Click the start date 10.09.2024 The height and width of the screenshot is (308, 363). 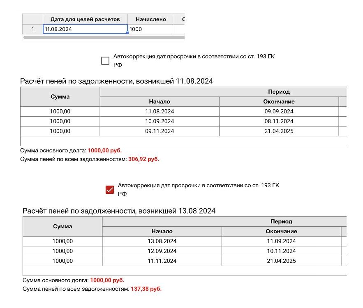[160, 122]
